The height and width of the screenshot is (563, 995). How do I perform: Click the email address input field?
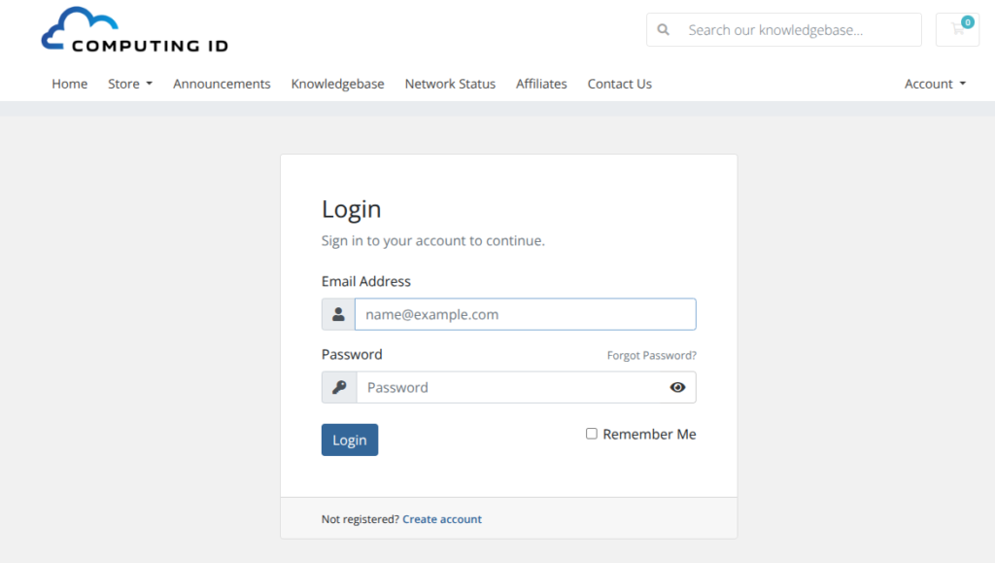[525, 314]
